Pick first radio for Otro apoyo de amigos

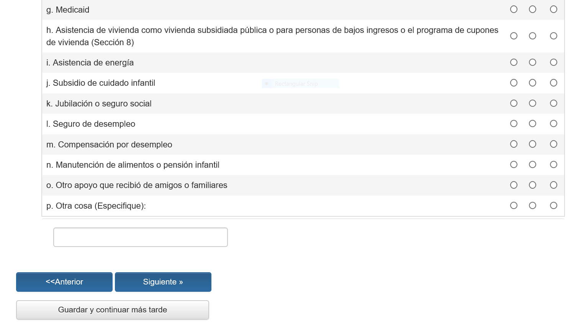(514, 185)
